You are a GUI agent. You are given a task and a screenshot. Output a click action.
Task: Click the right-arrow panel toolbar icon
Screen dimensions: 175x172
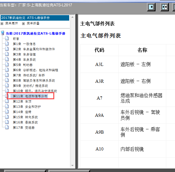coord(151,7)
